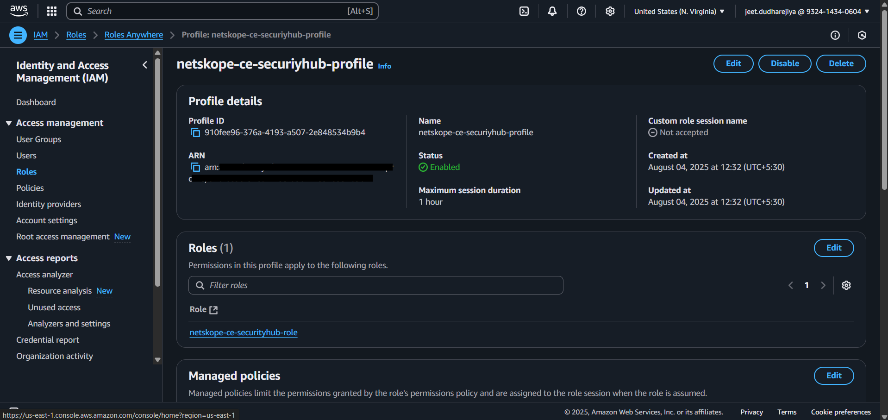The width and height of the screenshot is (888, 420).
Task: Open the notifications bell
Action: 552,11
